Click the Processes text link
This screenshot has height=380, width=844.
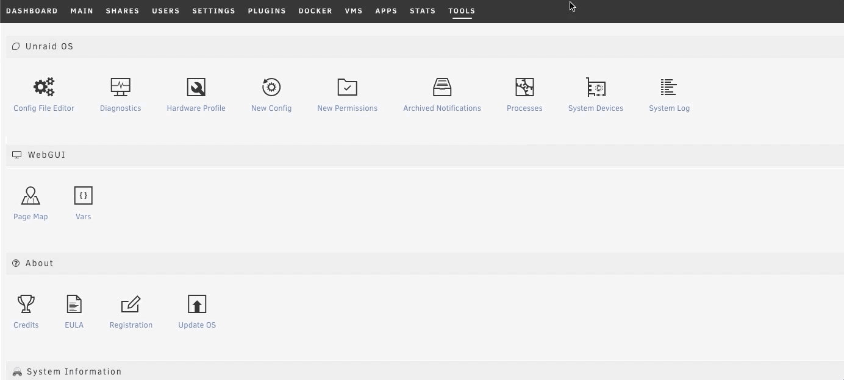(x=524, y=108)
